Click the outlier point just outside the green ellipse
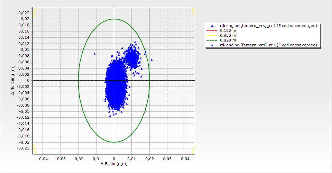Viewport: 332px width, 173px height. pyautogui.click(x=151, y=60)
